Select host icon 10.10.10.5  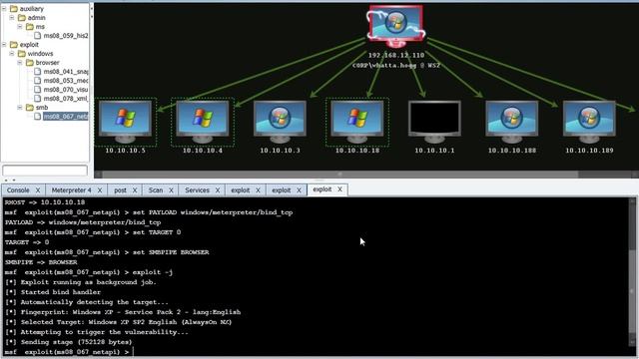tap(125, 122)
